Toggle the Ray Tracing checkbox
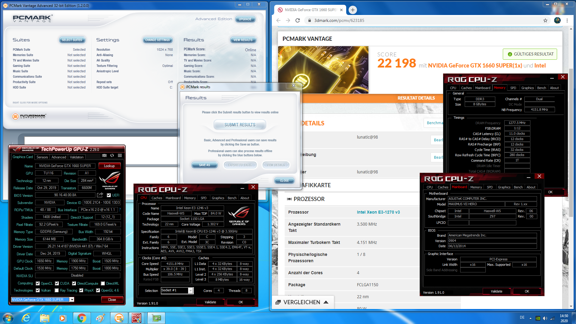Viewport: 576px width, 324px height. [57, 290]
